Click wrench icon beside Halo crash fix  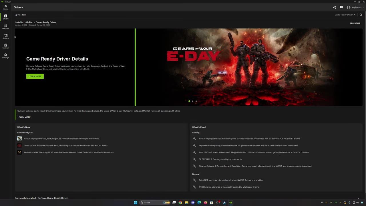[194, 138]
